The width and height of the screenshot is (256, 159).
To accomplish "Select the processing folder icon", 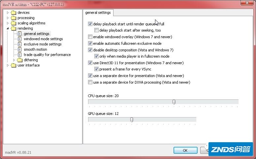I will pyautogui.click(x=14, y=18).
